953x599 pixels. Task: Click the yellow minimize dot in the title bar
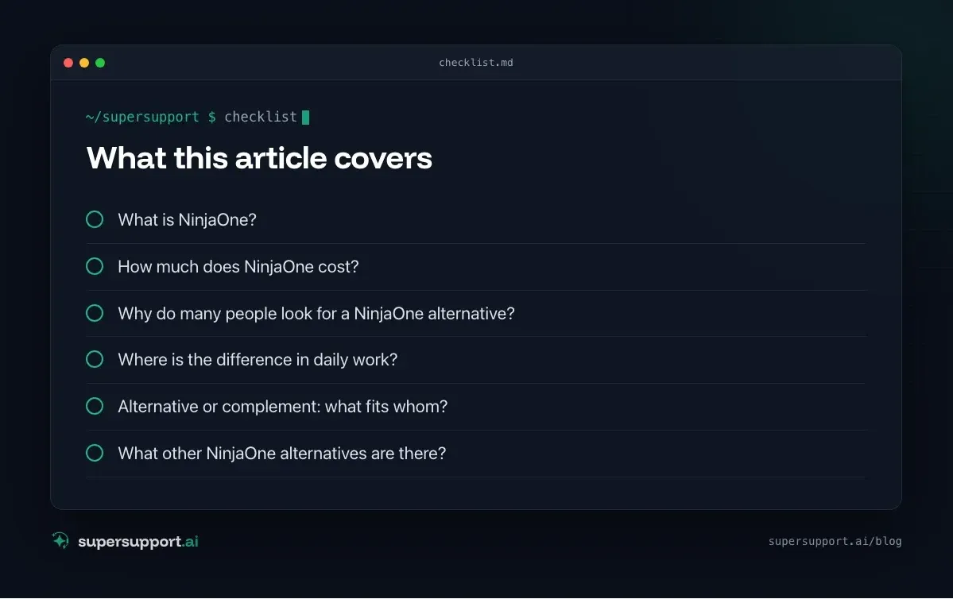click(x=84, y=63)
